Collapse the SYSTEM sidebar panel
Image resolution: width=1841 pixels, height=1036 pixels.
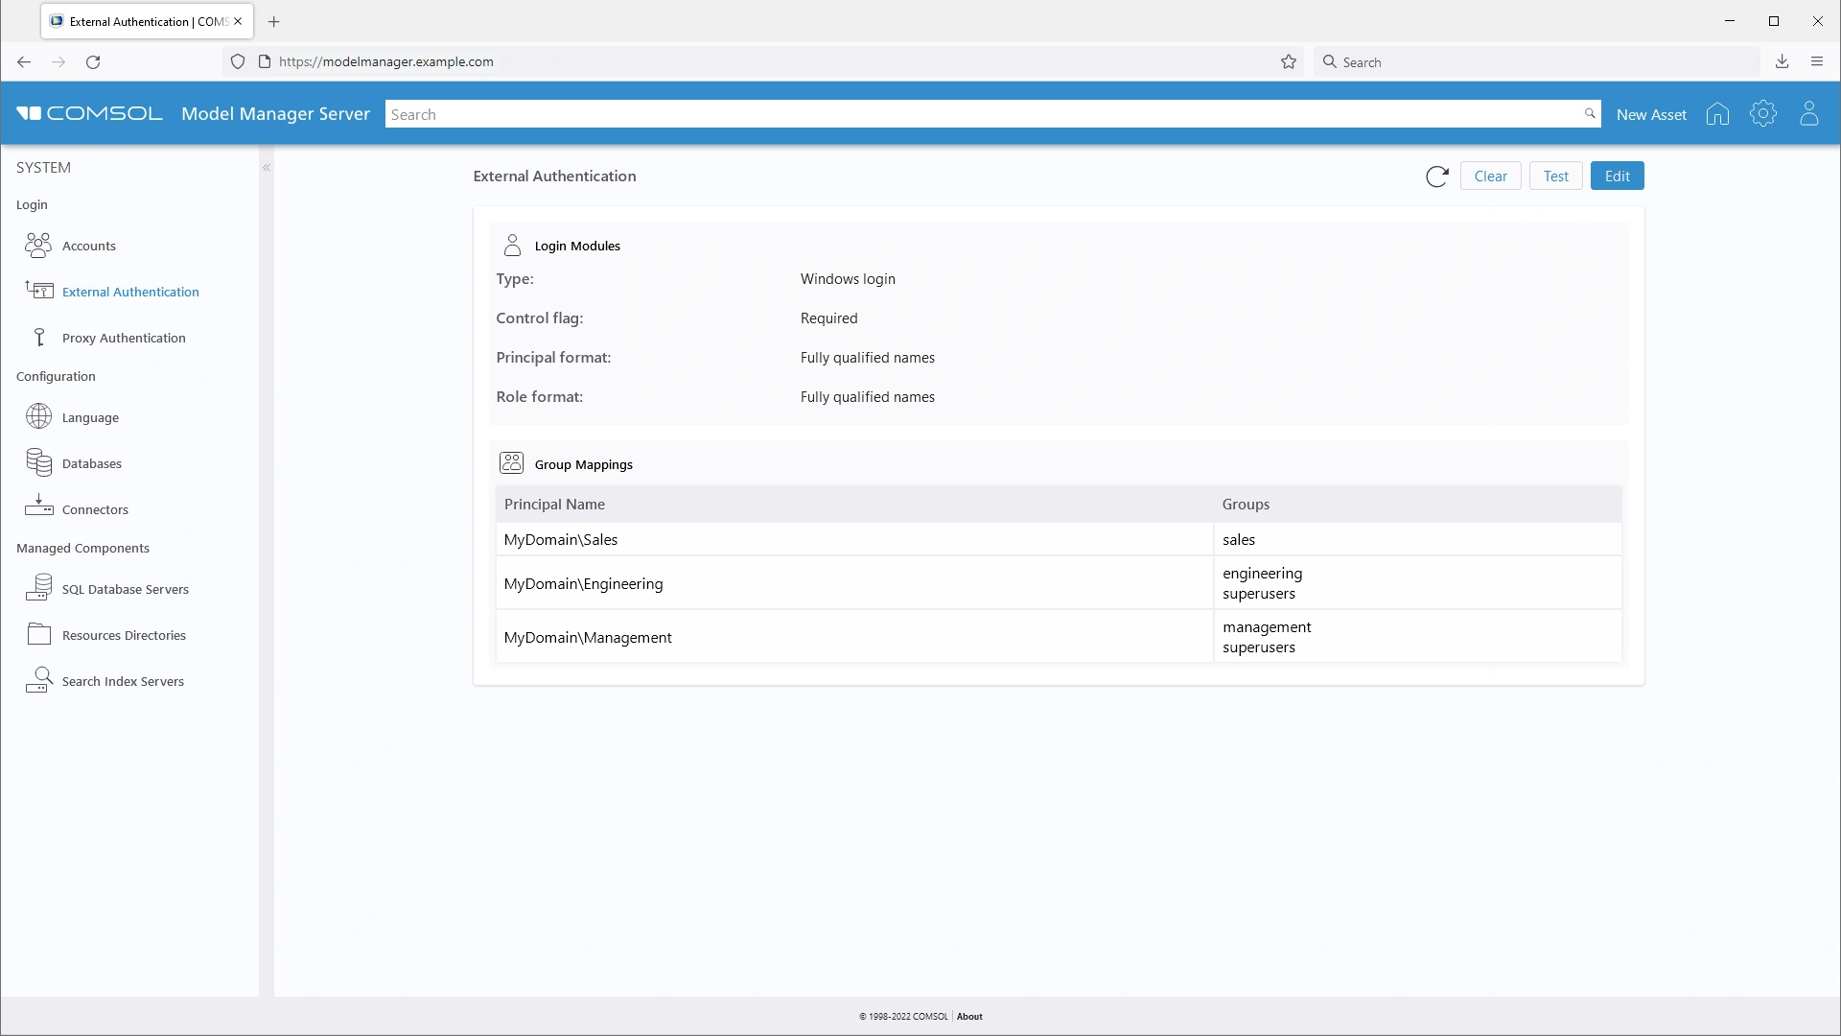267,168
